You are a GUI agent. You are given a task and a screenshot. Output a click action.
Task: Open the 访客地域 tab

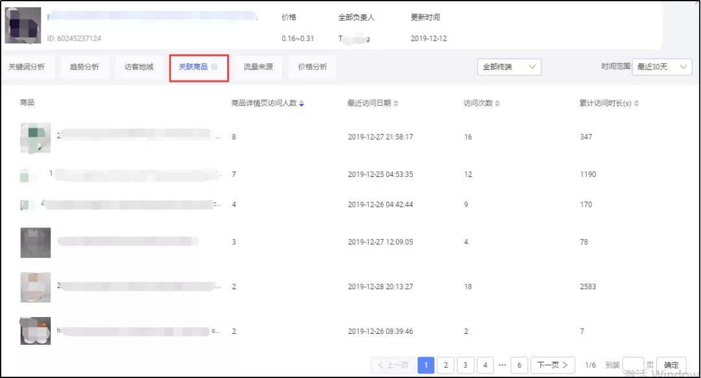tap(138, 67)
